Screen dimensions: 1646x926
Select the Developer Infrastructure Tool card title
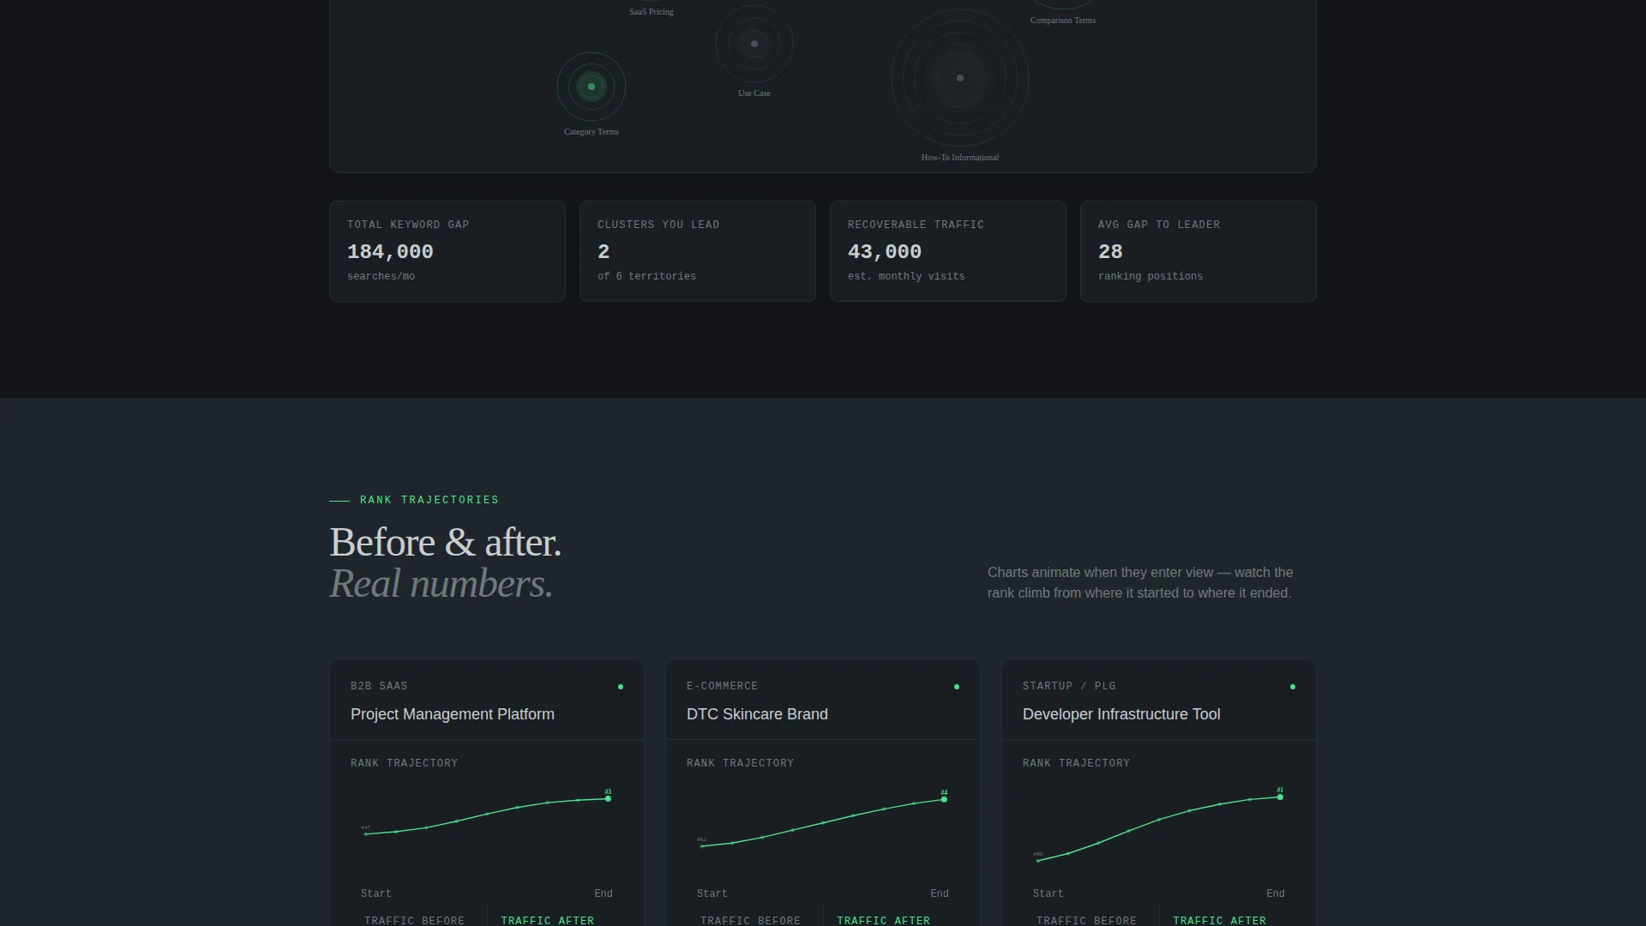(1121, 714)
